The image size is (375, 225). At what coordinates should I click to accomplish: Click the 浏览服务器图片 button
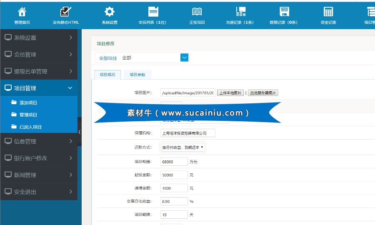[x=263, y=93]
